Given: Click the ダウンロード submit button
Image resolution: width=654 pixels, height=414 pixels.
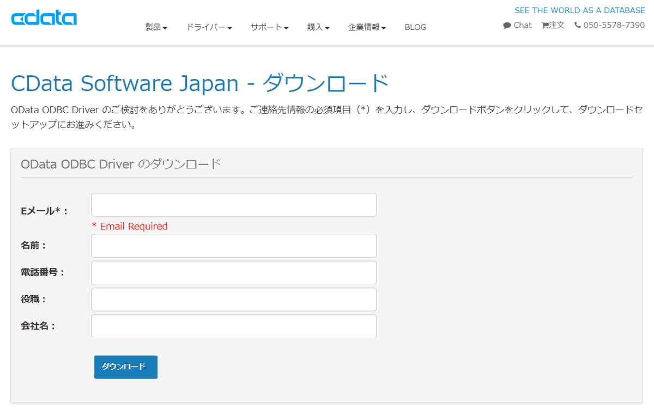Looking at the screenshot, I should [126, 367].
